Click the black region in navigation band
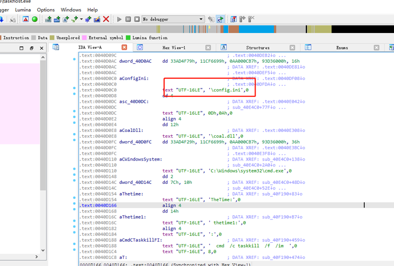This screenshot has height=266, width=394. [363, 29]
